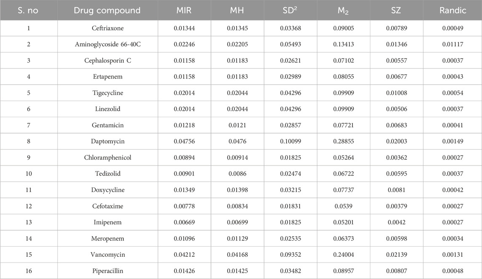Viewport: 482px width, 279px height.
Task: Click the Vancomycin drug cell
Action: click(107, 255)
